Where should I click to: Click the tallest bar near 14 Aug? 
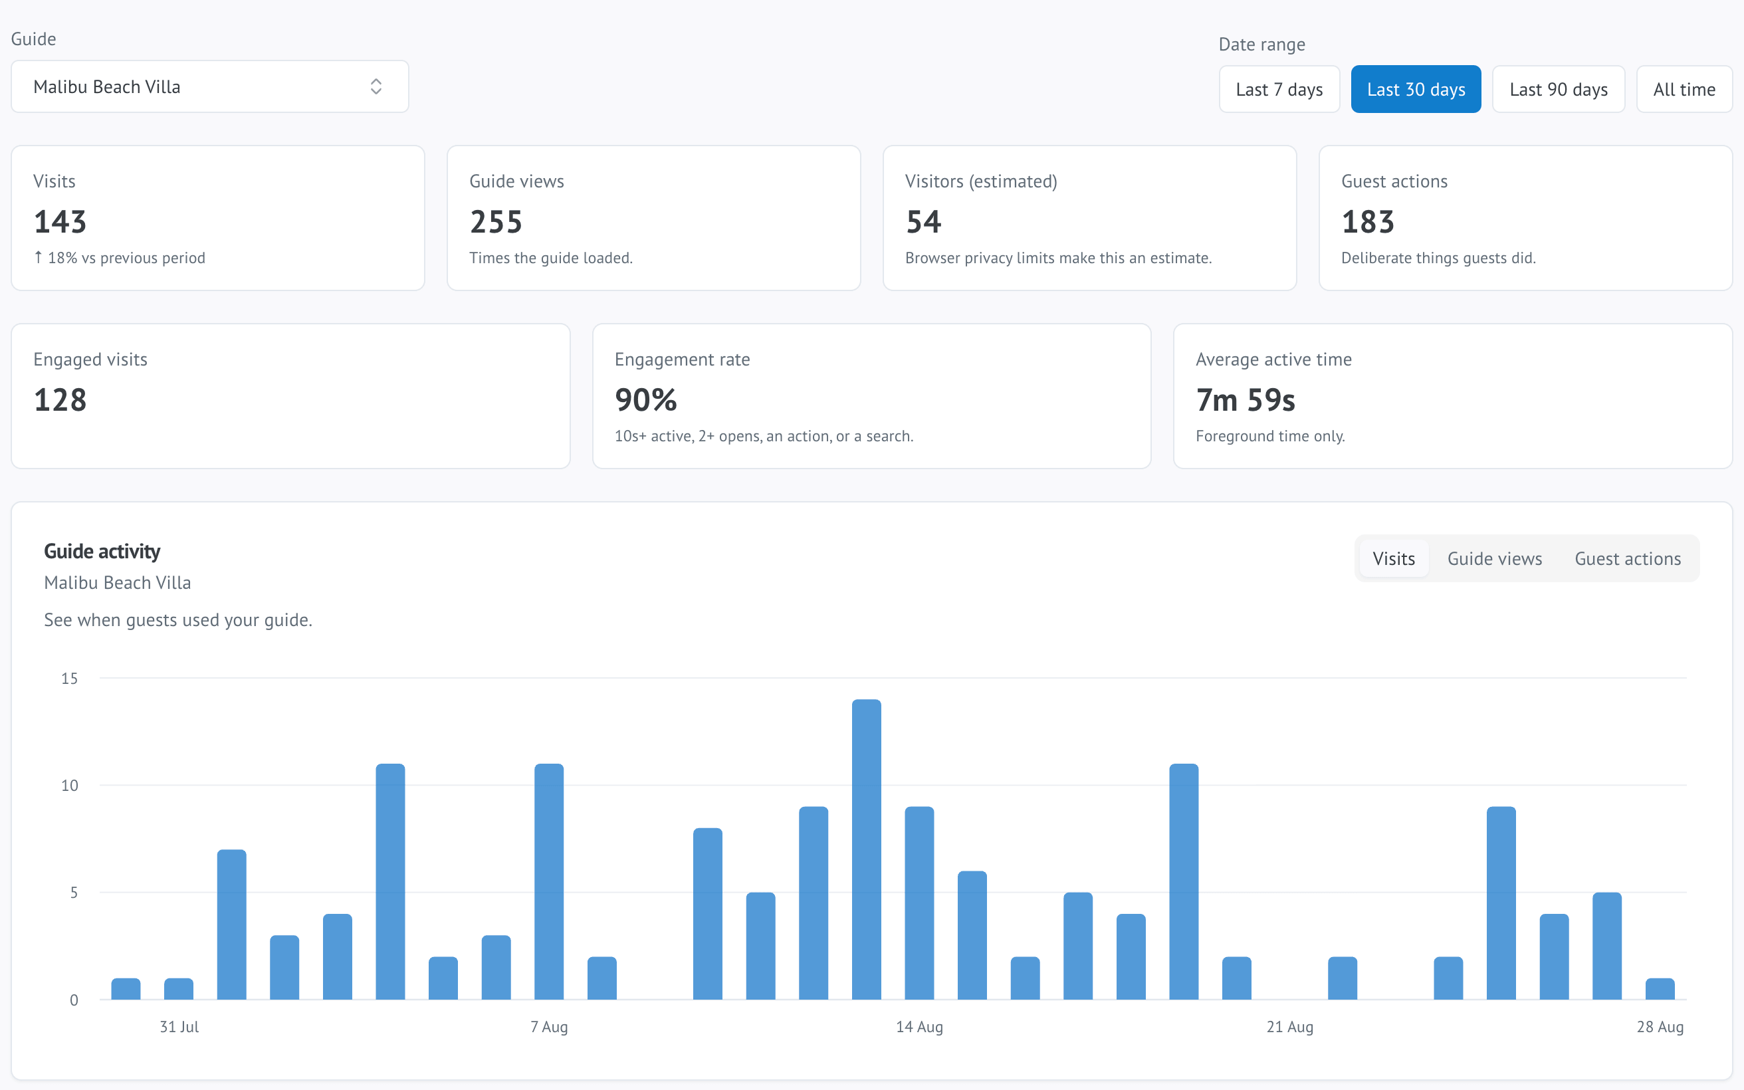(x=866, y=849)
